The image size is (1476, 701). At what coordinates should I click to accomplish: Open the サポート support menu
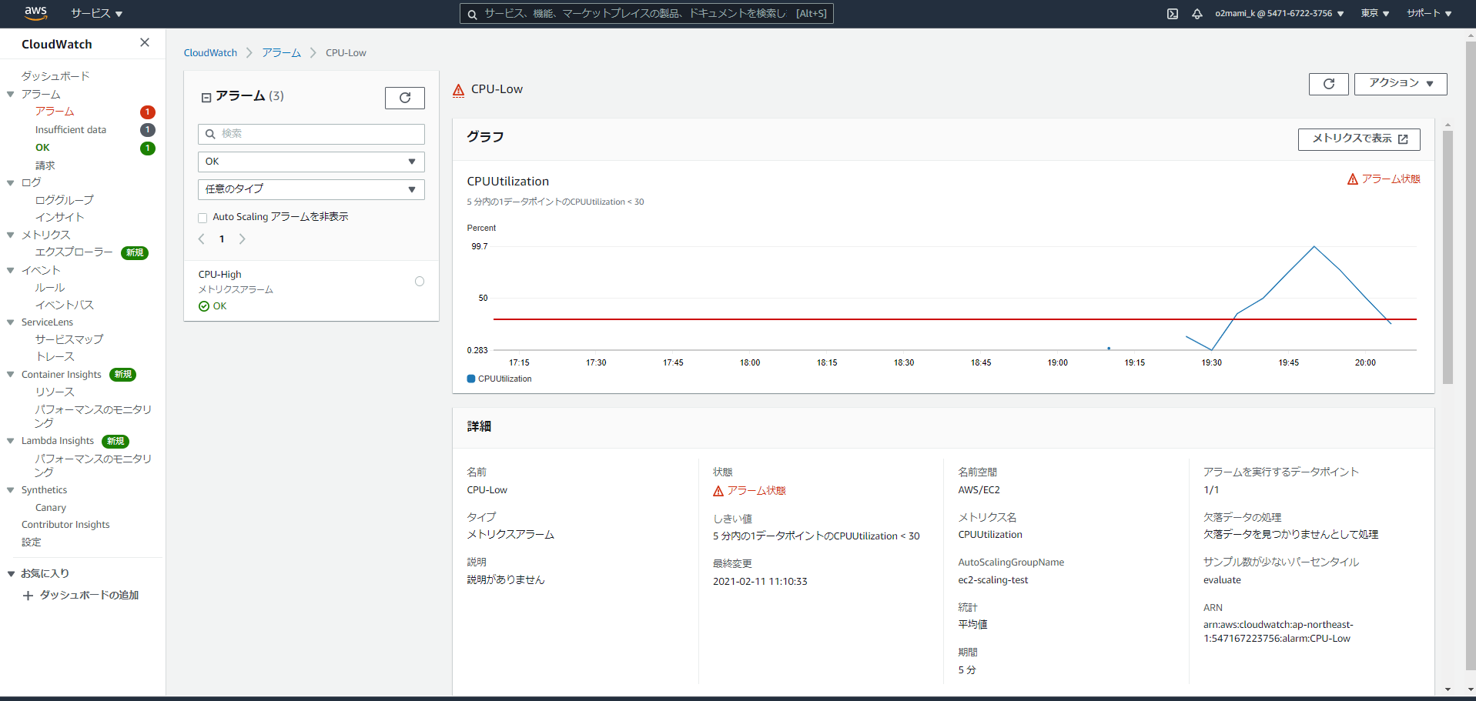(1429, 14)
